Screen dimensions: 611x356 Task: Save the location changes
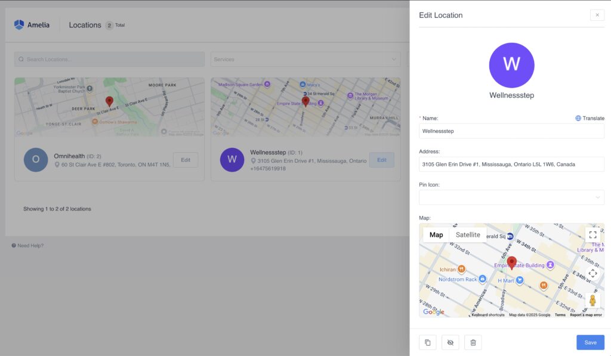click(x=590, y=342)
